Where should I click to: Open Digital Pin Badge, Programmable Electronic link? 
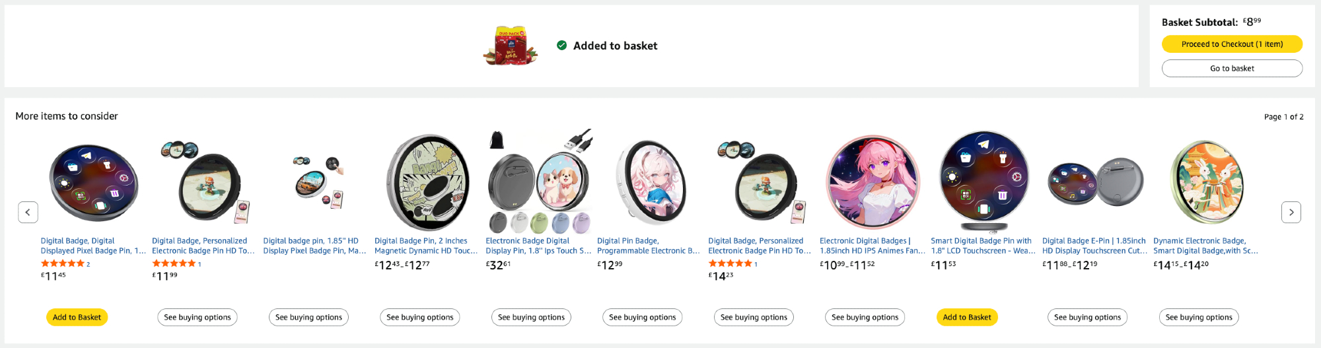click(647, 246)
